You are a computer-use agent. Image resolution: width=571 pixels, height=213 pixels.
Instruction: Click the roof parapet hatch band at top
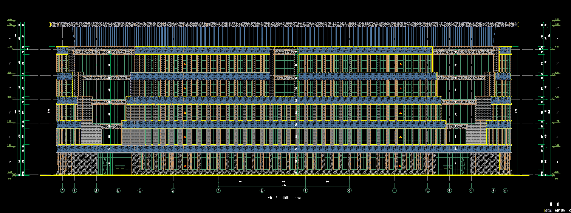(x=283, y=25)
